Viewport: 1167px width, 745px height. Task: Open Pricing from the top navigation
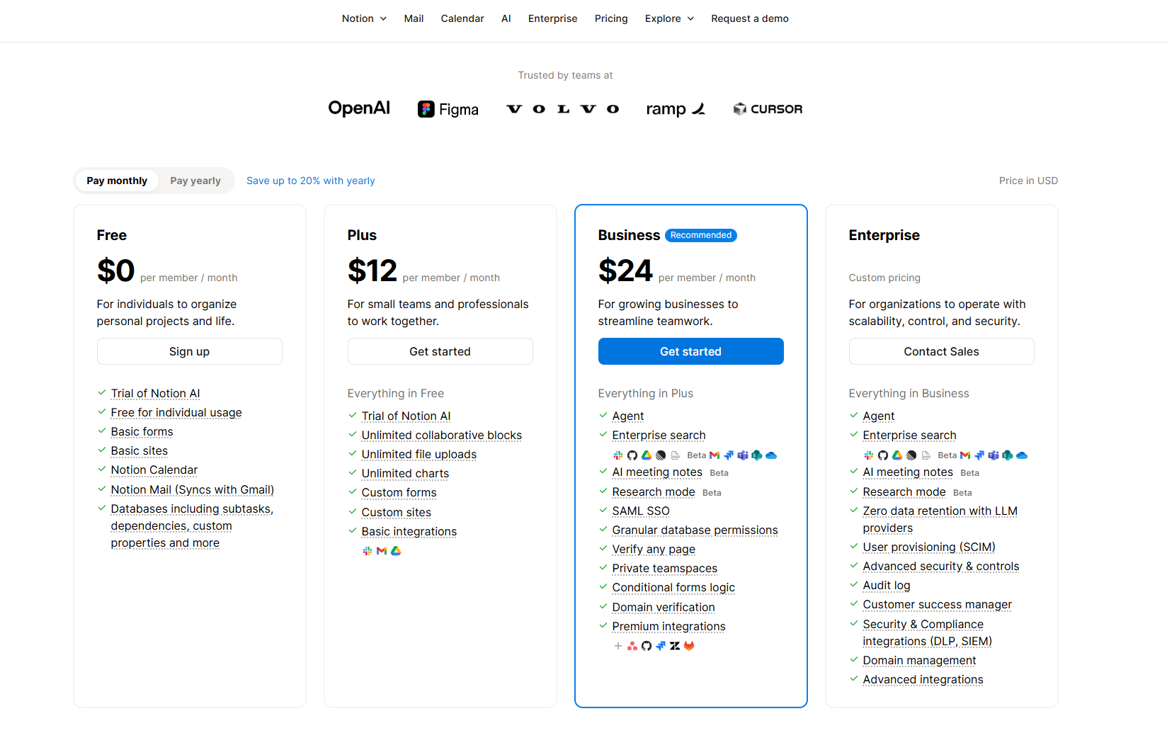pos(611,18)
